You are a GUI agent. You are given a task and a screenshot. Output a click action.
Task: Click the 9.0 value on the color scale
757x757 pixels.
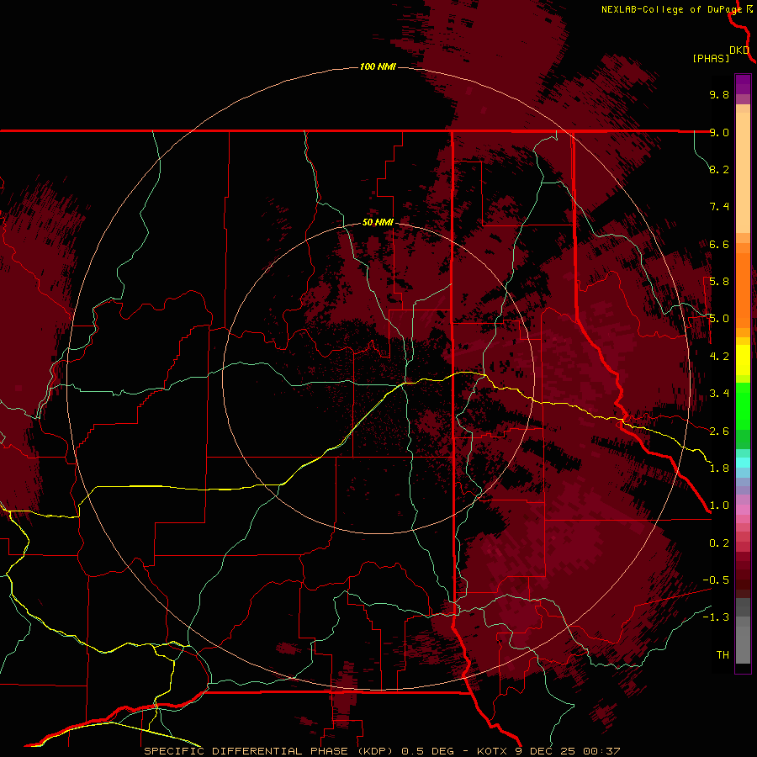coord(719,132)
